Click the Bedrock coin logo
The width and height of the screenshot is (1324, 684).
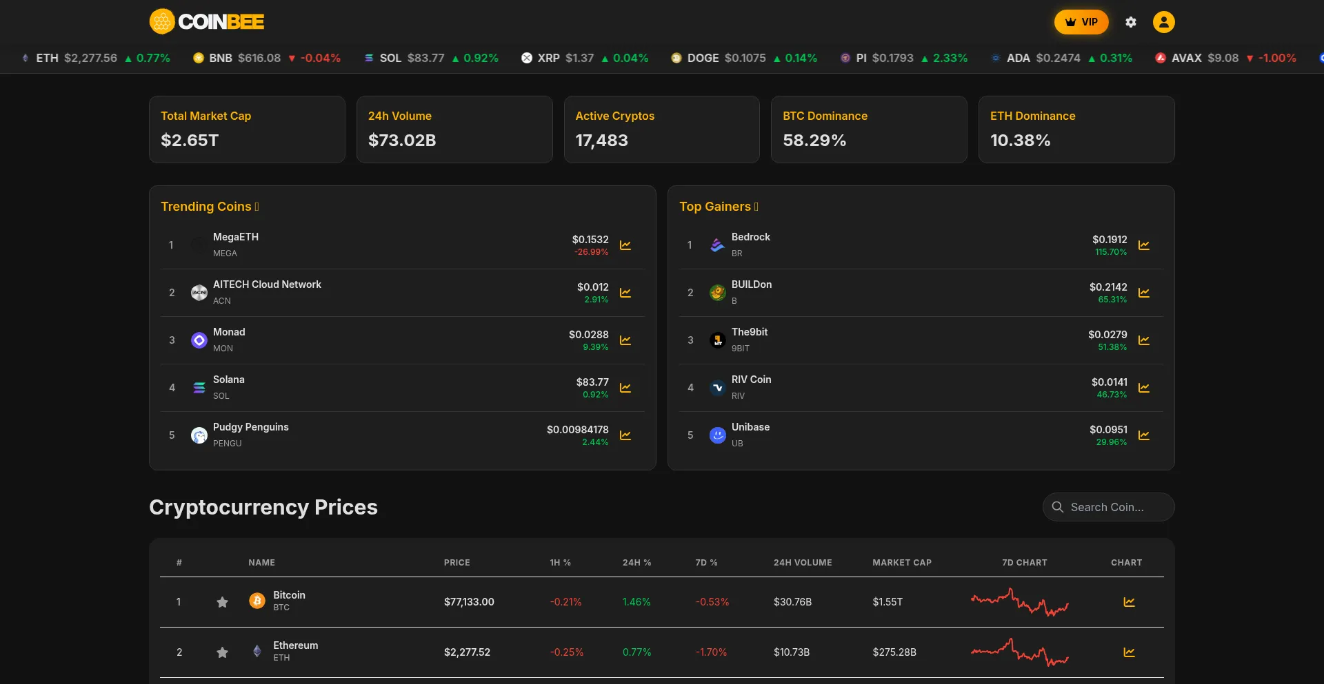click(718, 245)
